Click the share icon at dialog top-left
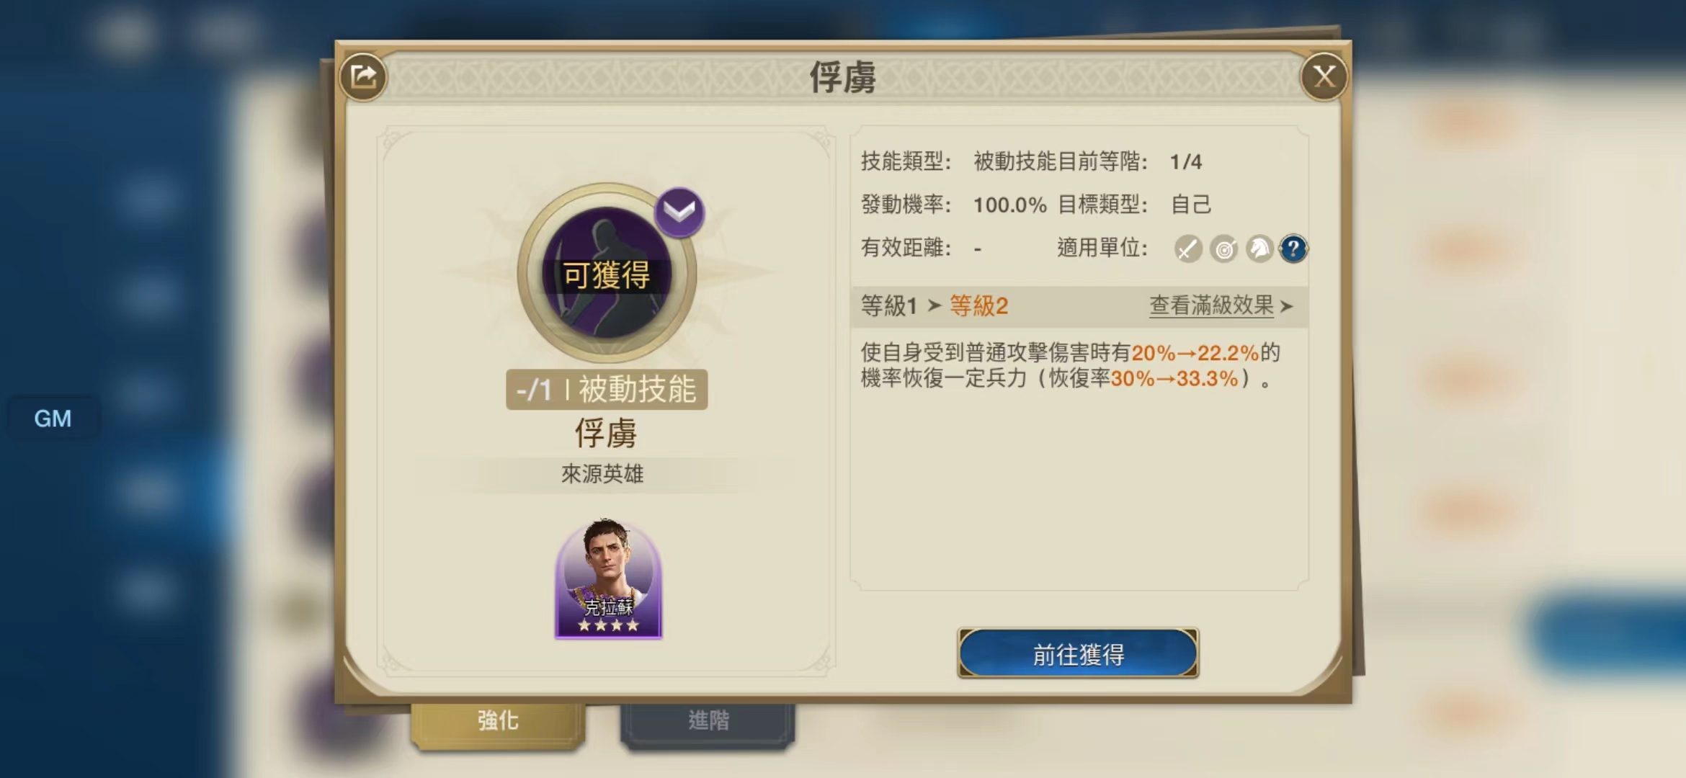Viewport: 1686px width, 778px height. (363, 76)
